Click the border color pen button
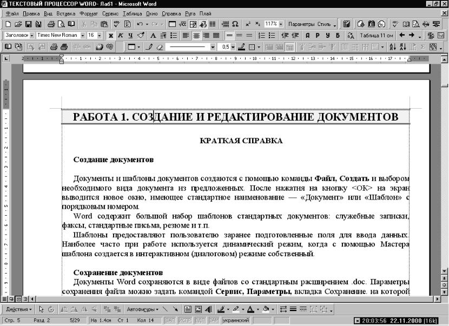Image resolution: width=449 pixels, height=326 pixels. pyautogui.click(x=241, y=46)
